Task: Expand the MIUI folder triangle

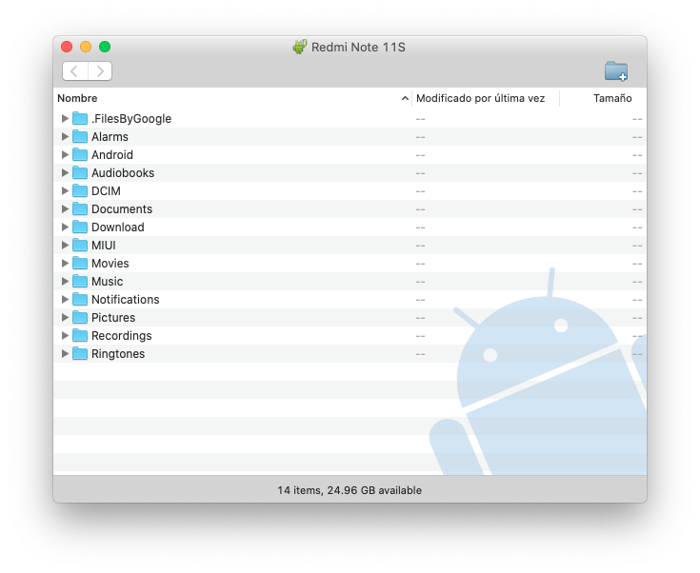Action: click(65, 245)
